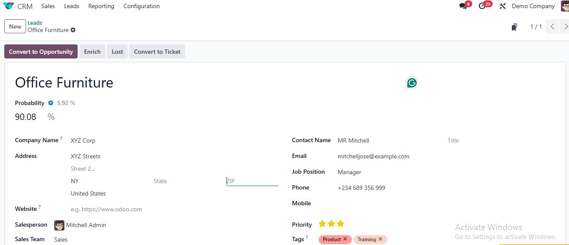
Task: Click the probability gear icon
Action: (x=51, y=103)
